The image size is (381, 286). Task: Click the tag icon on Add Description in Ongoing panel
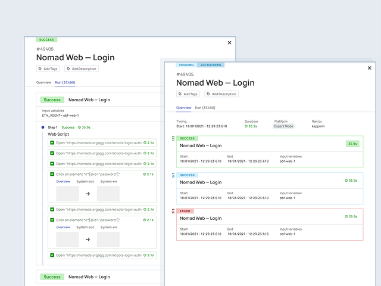208,94
